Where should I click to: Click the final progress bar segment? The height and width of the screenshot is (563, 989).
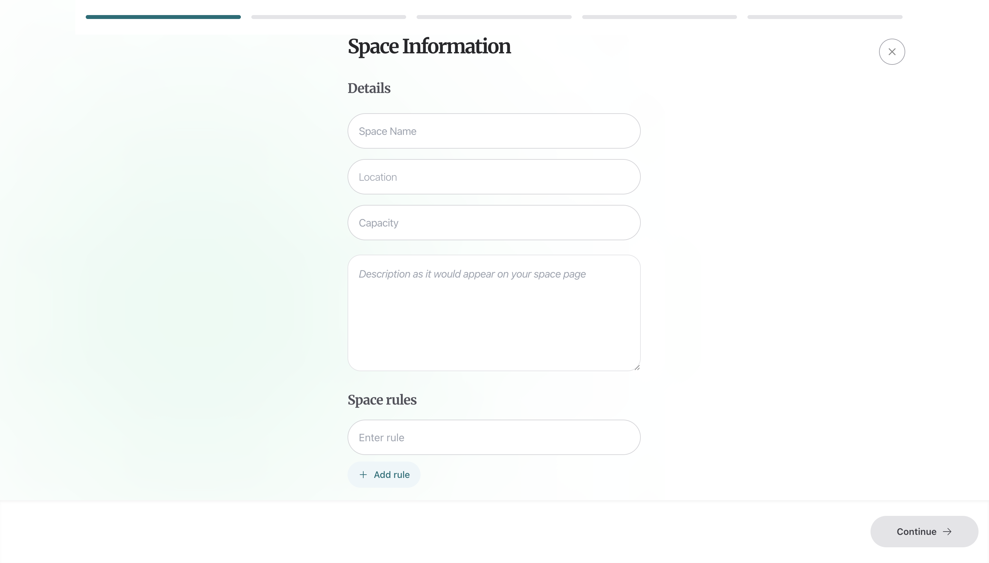[x=824, y=17]
